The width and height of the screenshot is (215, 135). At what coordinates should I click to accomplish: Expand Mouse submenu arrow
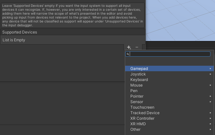click(x=210, y=85)
